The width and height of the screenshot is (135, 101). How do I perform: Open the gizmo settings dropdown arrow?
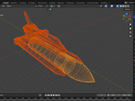[x=108, y=6]
